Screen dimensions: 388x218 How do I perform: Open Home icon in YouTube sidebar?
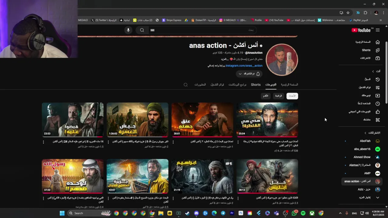pyautogui.click(x=378, y=42)
